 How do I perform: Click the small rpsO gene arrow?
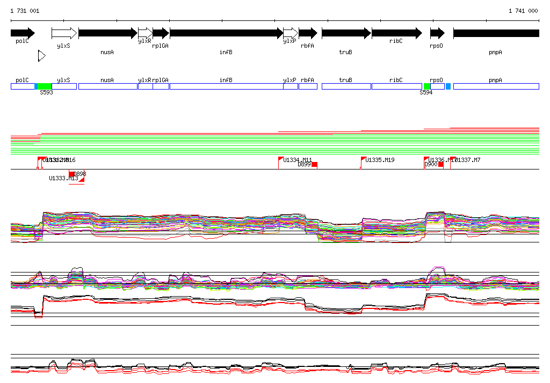pyautogui.click(x=437, y=33)
